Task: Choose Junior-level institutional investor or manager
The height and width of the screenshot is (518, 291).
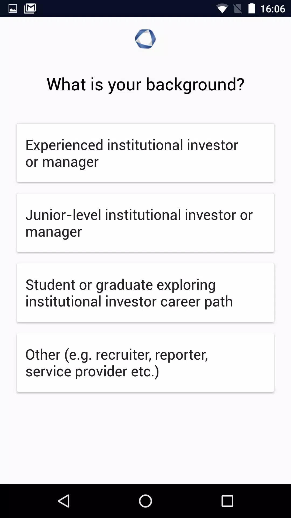Action: tap(145, 223)
